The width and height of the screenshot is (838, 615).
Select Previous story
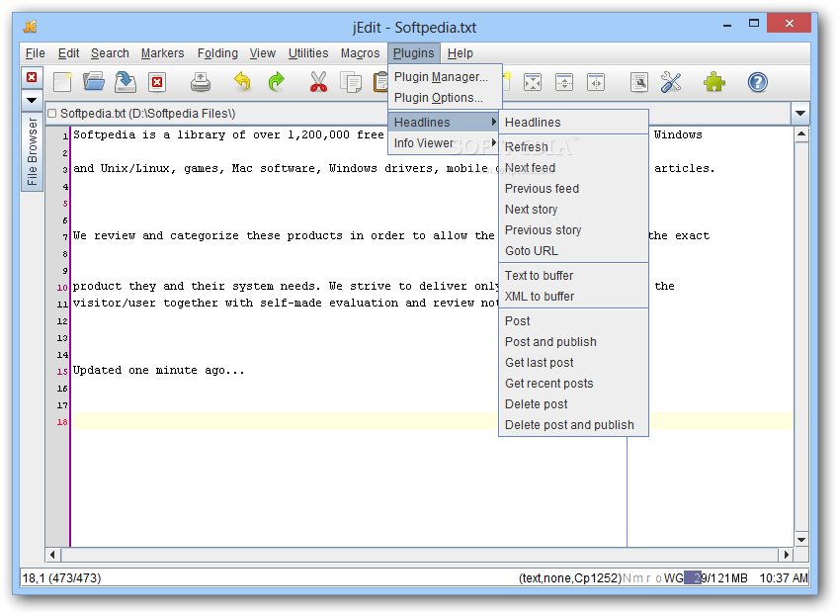pyautogui.click(x=573, y=230)
